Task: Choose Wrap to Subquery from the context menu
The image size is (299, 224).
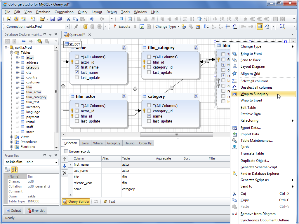Action: pyautogui.click(x=254, y=94)
